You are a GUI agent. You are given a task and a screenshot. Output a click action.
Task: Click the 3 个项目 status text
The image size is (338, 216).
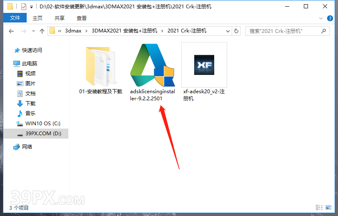(19, 208)
